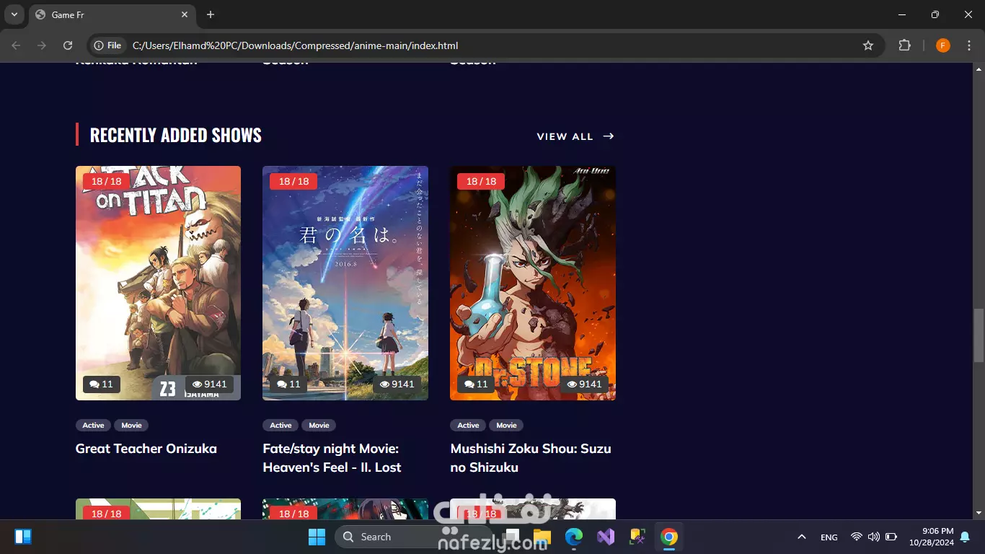Click views count on Attack on Titan poster
The height and width of the screenshot is (554, 985).
coord(210,384)
